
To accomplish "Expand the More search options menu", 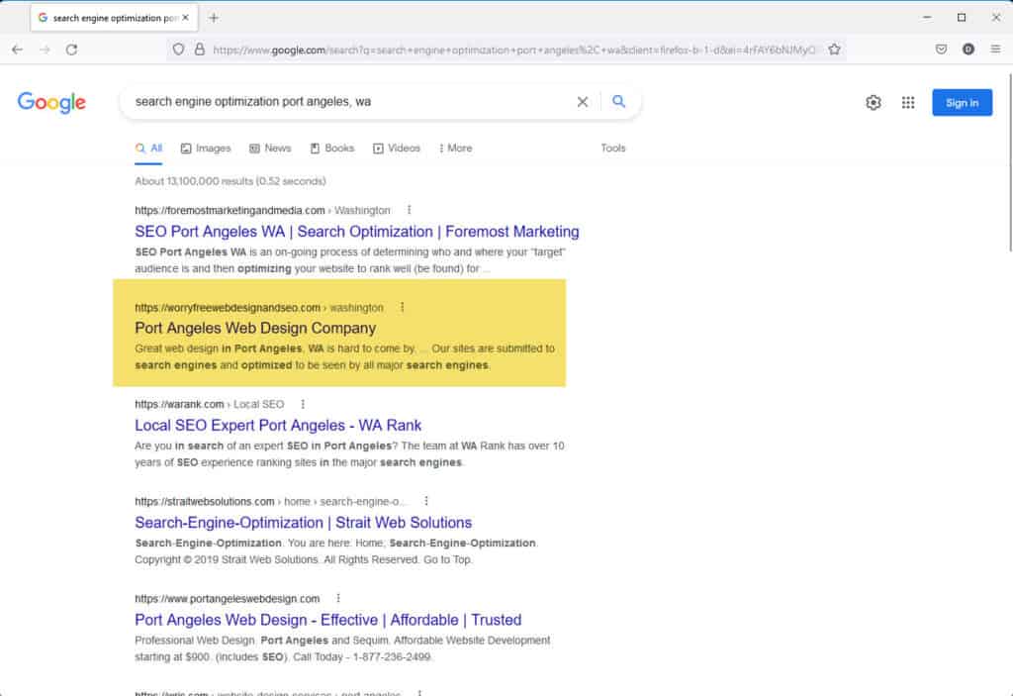I will point(455,149).
